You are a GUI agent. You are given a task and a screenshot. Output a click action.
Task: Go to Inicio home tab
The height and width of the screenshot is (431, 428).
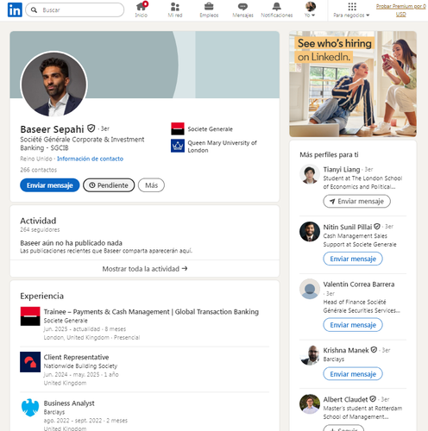coord(142,9)
